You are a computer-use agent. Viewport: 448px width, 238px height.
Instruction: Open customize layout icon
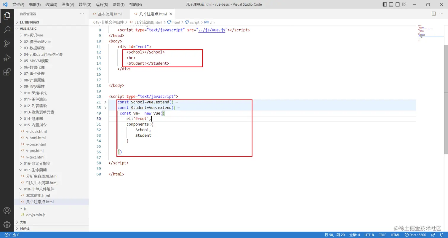click(x=405, y=4)
